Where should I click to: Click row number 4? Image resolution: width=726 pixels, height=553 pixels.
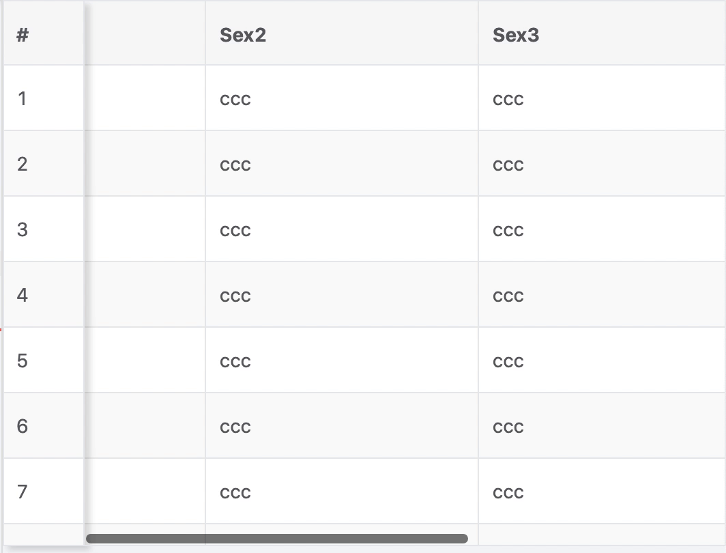22,295
